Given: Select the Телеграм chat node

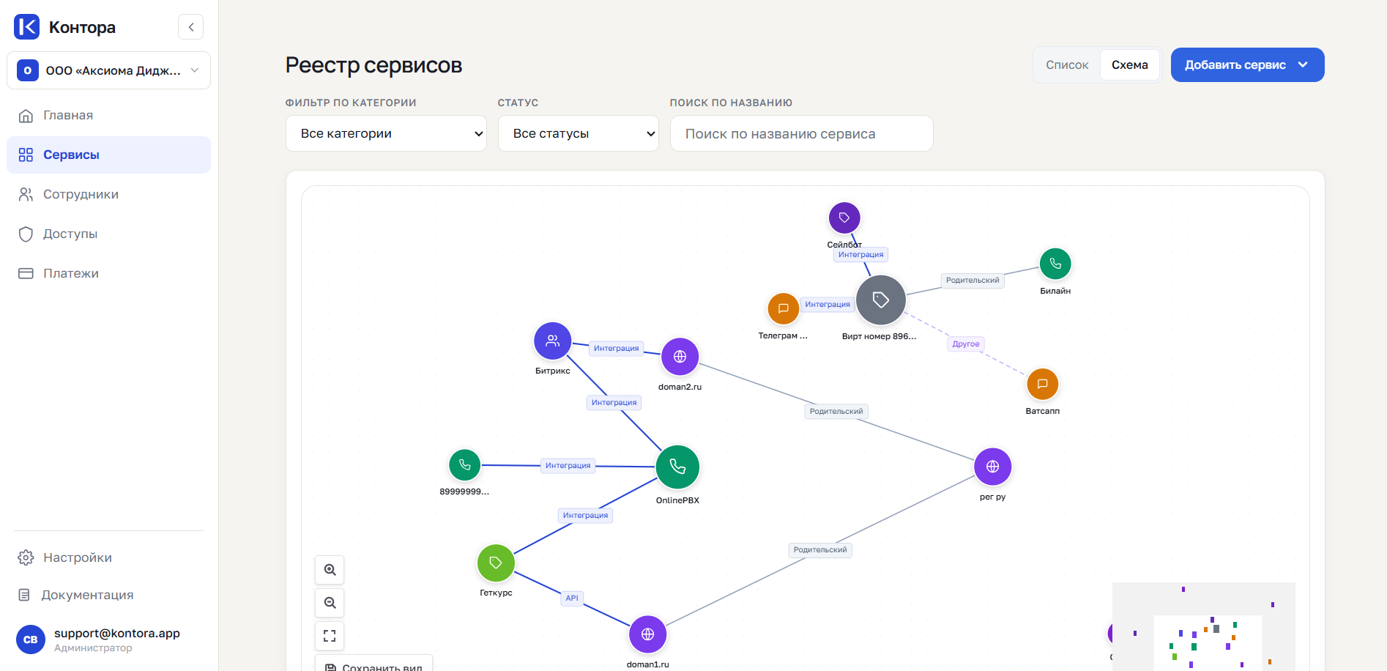Looking at the screenshot, I should pos(783,308).
